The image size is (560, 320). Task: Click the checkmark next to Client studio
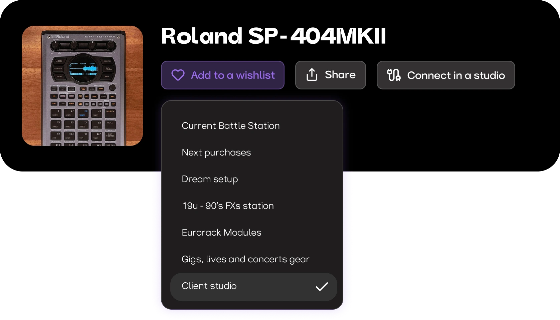[x=322, y=287]
